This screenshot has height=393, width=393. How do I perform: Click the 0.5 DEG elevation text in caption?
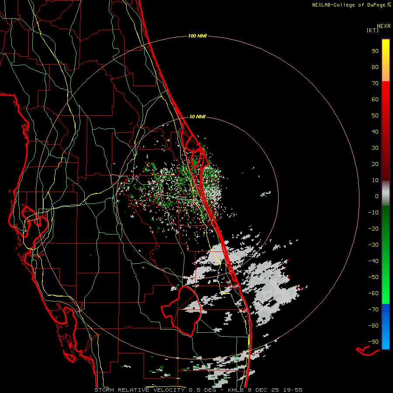point(202,390)
